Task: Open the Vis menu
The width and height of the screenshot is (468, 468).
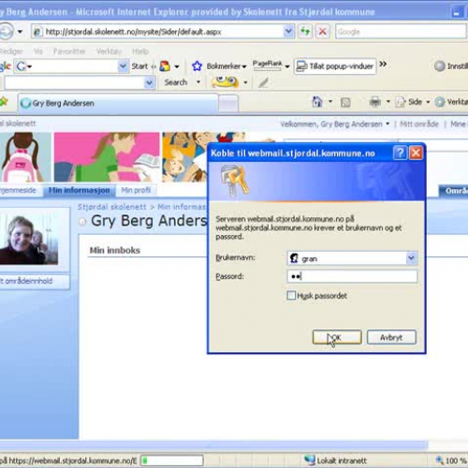Action: 38,51
